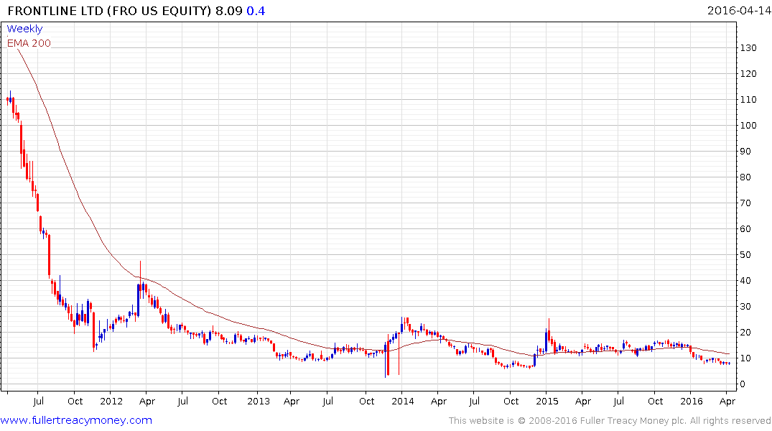Viewport: 772px width, 431px height.
Task: Click the 2016-04-14 date label
Action: tap(739, 10)
